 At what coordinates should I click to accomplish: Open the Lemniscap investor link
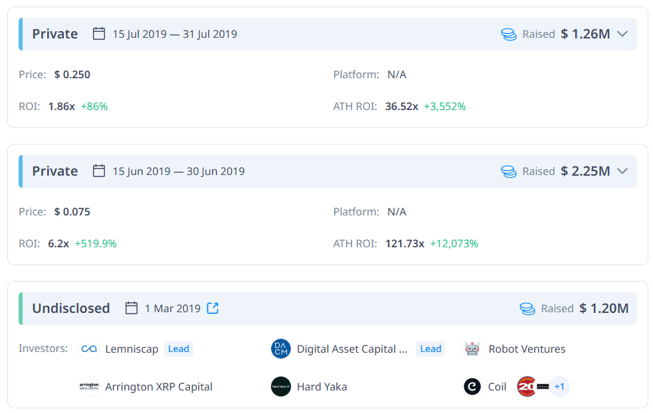[x=132, y=349]
